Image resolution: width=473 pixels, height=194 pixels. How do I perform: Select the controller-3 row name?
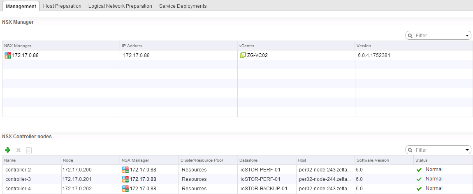coord(18,179)
